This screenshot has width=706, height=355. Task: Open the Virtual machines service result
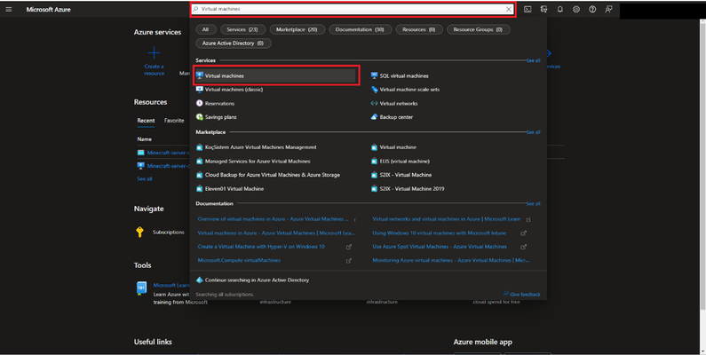(276, 75)
